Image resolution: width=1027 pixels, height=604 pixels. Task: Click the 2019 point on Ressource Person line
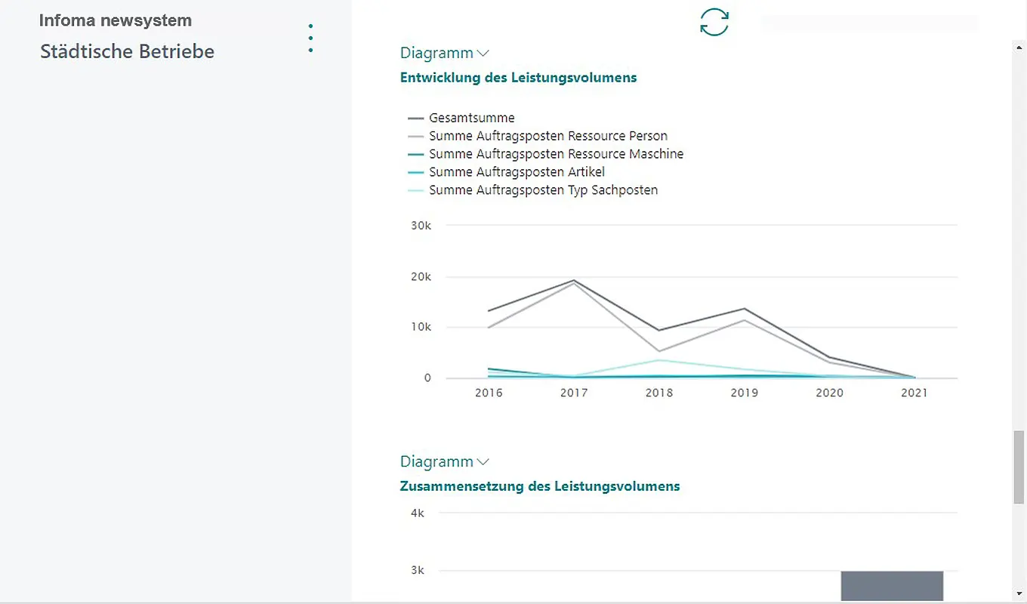click(x=745, y=320)
